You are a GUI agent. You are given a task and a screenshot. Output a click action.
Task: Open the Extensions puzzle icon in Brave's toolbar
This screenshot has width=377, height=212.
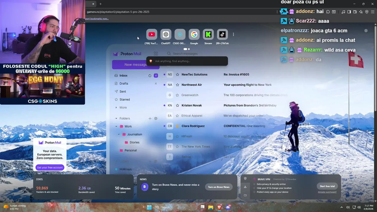tap(328, 12)
